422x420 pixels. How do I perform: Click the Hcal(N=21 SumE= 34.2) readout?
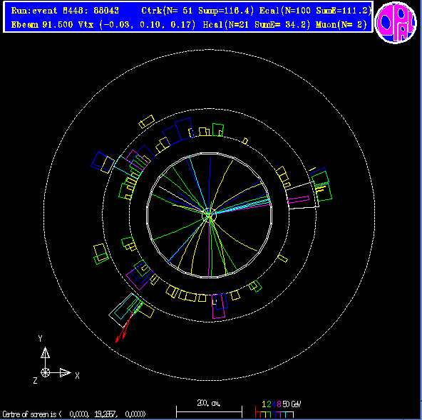(257, 25)
